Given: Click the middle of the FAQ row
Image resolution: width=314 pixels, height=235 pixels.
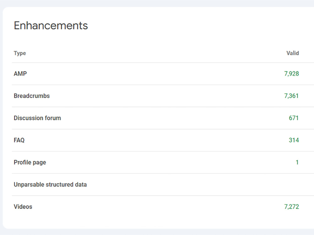Looking at the screenshot, I should click(163, 140).
